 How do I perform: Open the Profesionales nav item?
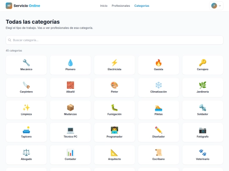click(x=121, y=5)
